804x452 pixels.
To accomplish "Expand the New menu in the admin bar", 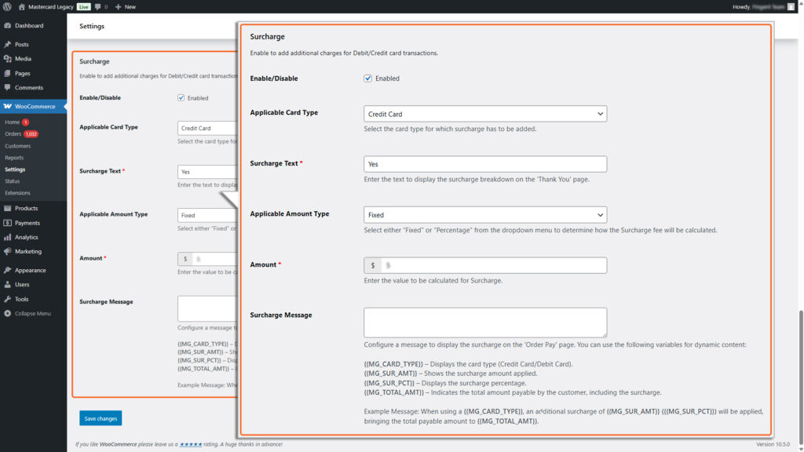I will click(126, 6).
